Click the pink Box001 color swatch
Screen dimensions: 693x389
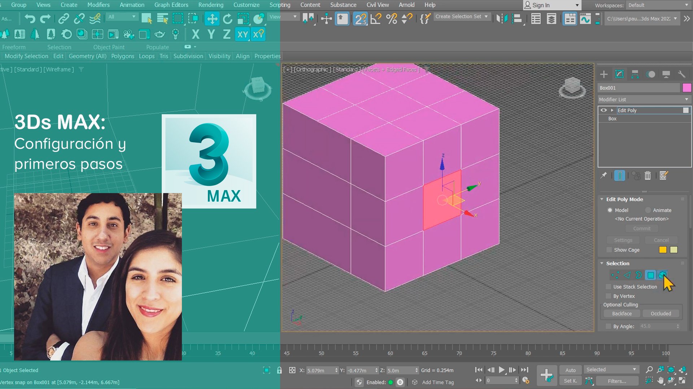(687, 88)
